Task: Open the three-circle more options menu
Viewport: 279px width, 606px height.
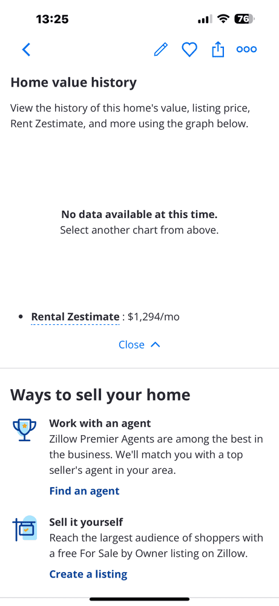Action: click(x=246, y=50)
